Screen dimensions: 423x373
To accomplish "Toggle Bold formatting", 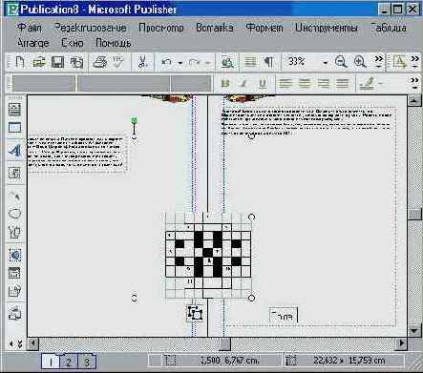I will [225, 84].
